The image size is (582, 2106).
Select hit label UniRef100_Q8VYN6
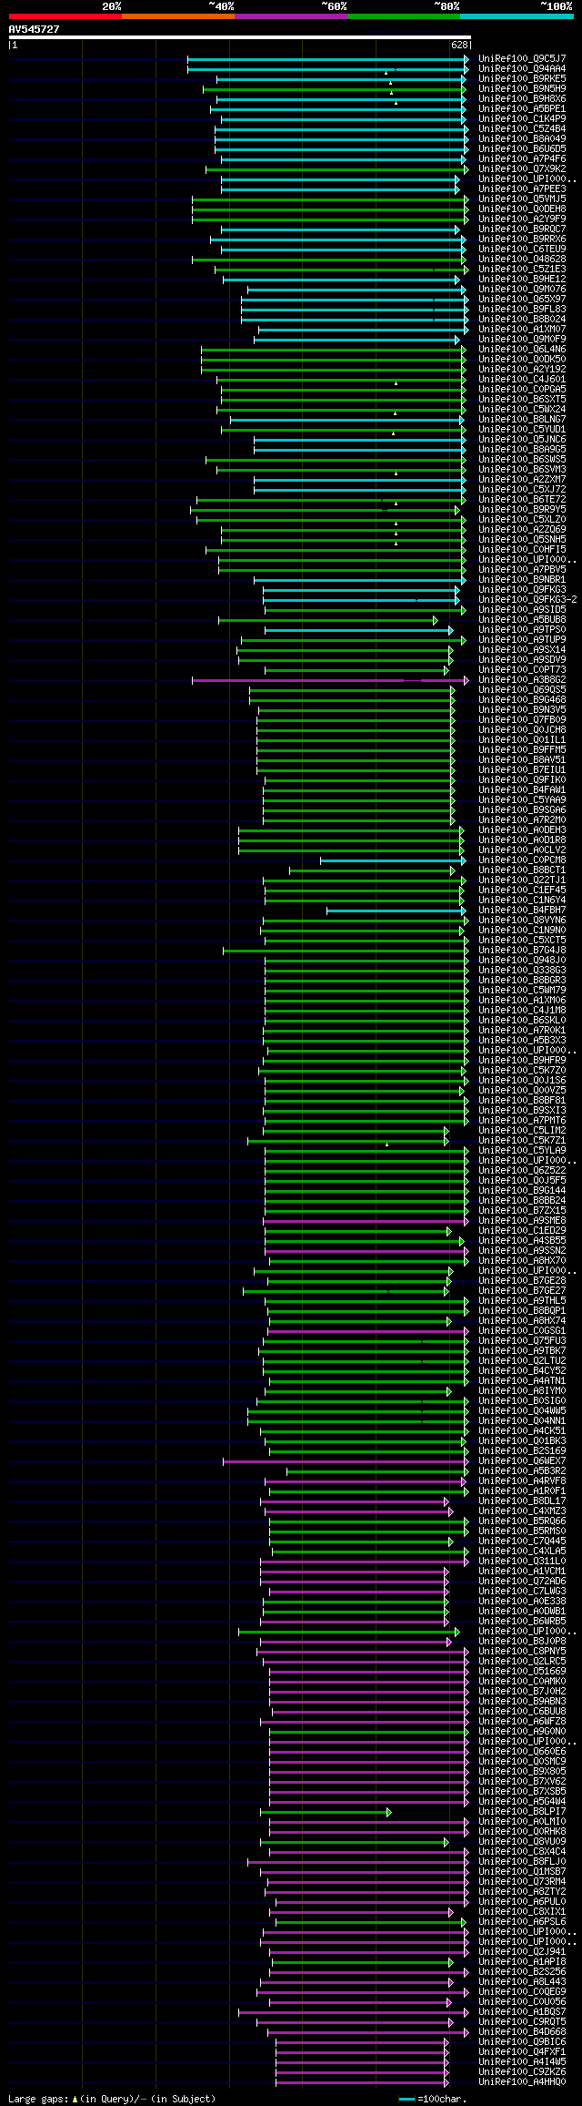tap(522, 920)
